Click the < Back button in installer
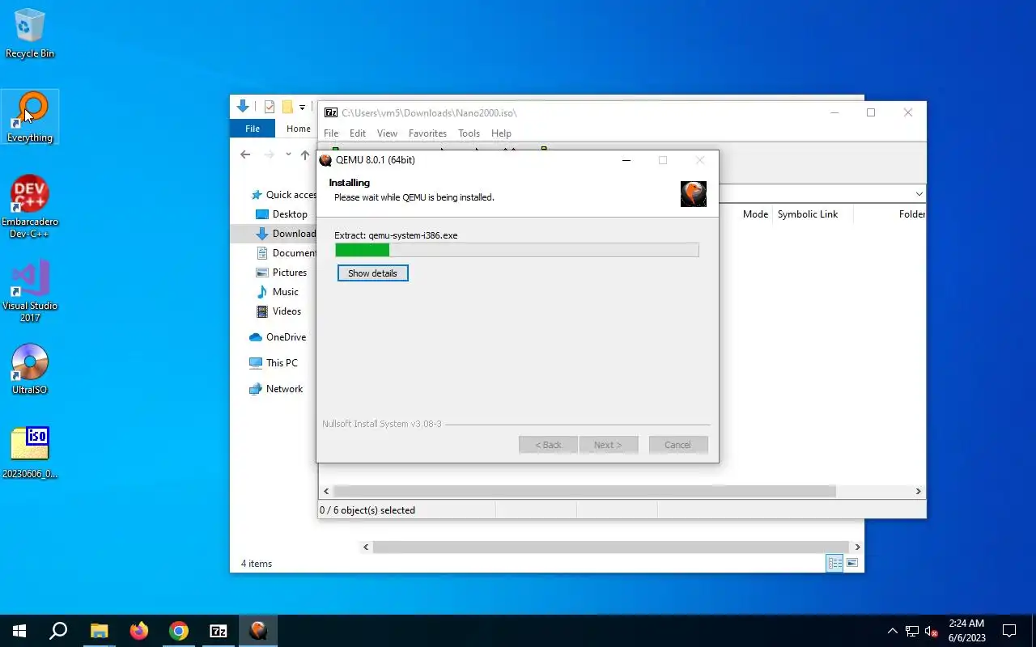The height and width of the screenshot is (647, 1036). pyautogui.click(x=548, y=445)
